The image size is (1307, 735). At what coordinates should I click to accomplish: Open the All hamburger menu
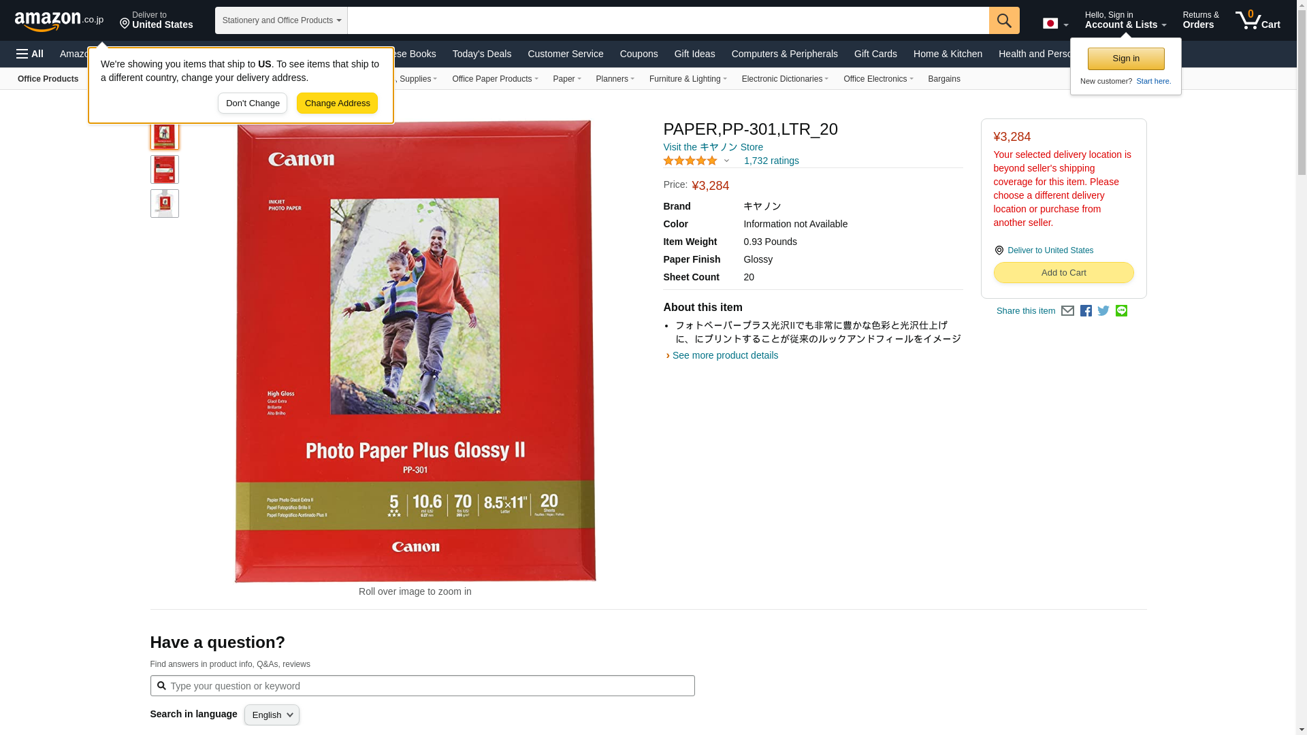[x=30, y=54]
